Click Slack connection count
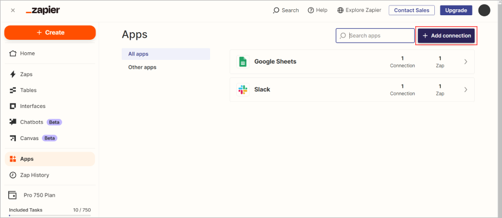 pos(403,90)
